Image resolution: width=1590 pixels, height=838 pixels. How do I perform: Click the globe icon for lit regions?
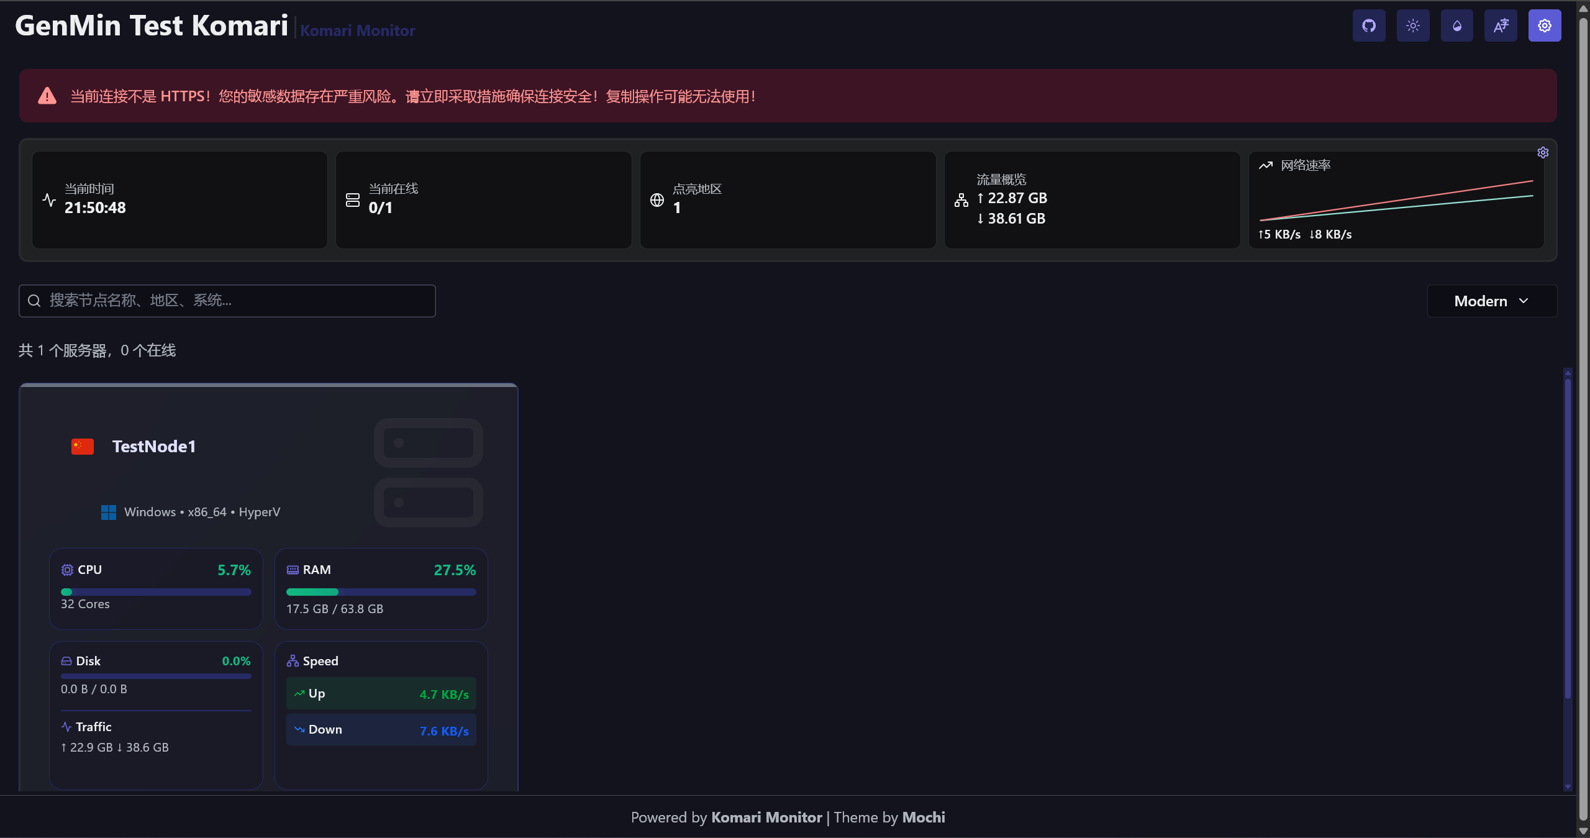(x=657, y=200)
